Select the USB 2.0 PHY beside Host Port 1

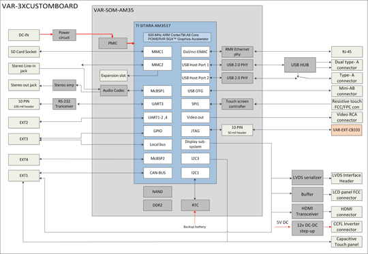237,65
